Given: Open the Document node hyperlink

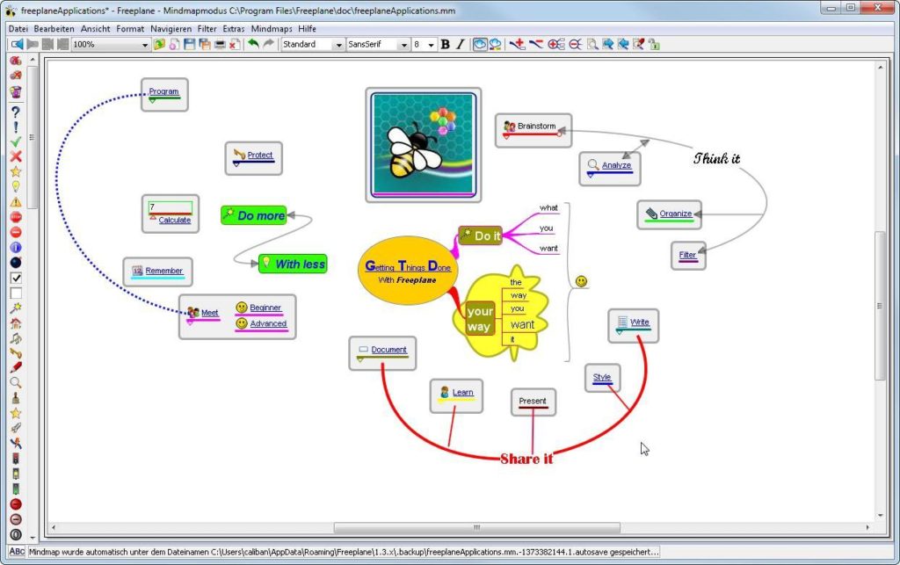Looking at the screenshot, I should [x=388, y=350].
